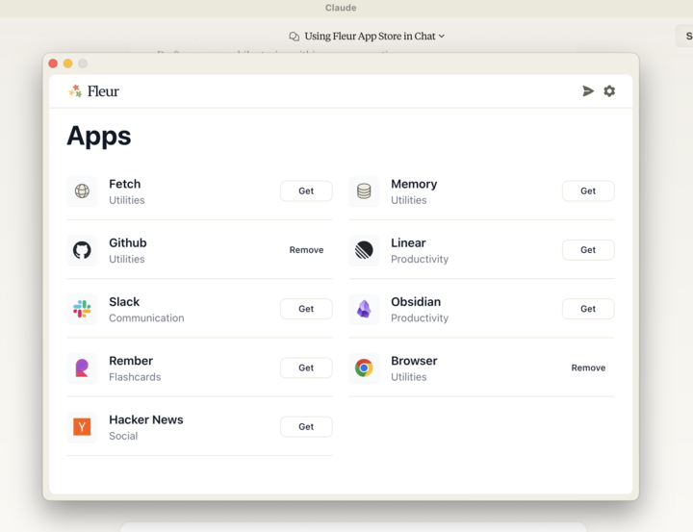Click the Browser Chrome icon
The width and height of the screenshot is (693, 532).
pos(364,367)
